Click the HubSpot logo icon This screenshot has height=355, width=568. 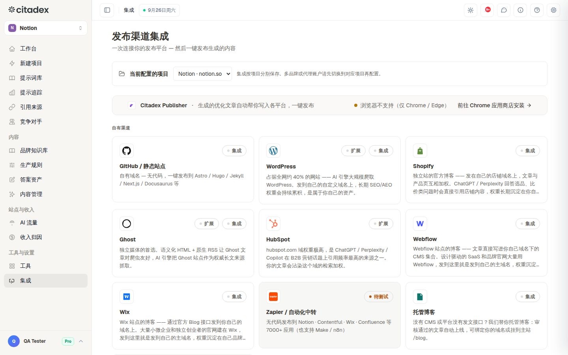pyautogui.click(x=273, y=224)
